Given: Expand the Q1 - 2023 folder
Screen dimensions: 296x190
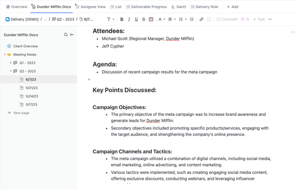Looking at the screenshot, I should (11, 63).
